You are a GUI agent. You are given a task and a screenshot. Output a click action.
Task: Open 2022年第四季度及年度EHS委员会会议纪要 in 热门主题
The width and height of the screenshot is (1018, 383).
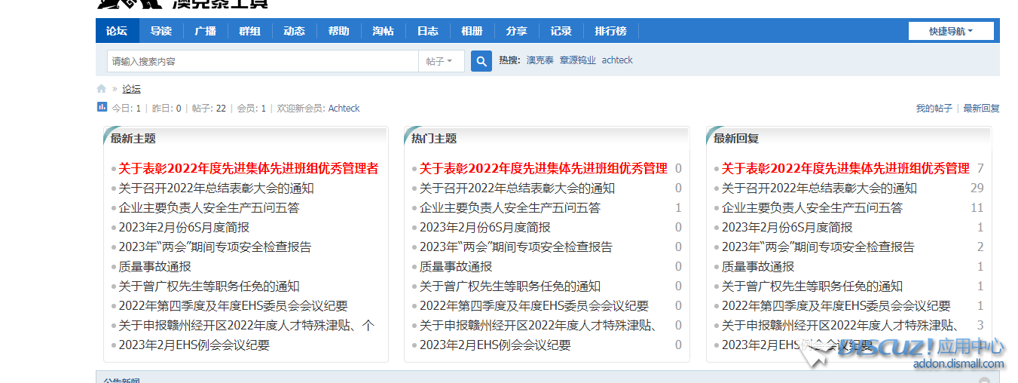pos(534,306)
